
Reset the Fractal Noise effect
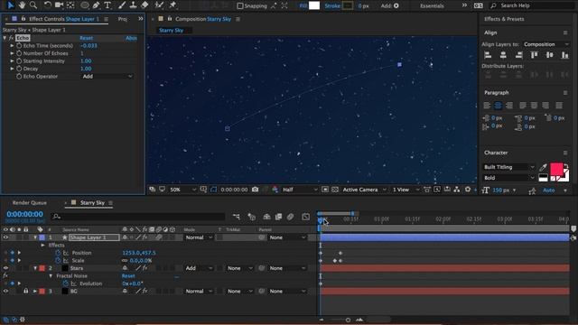pyautogui.click(x=128, y=275)
